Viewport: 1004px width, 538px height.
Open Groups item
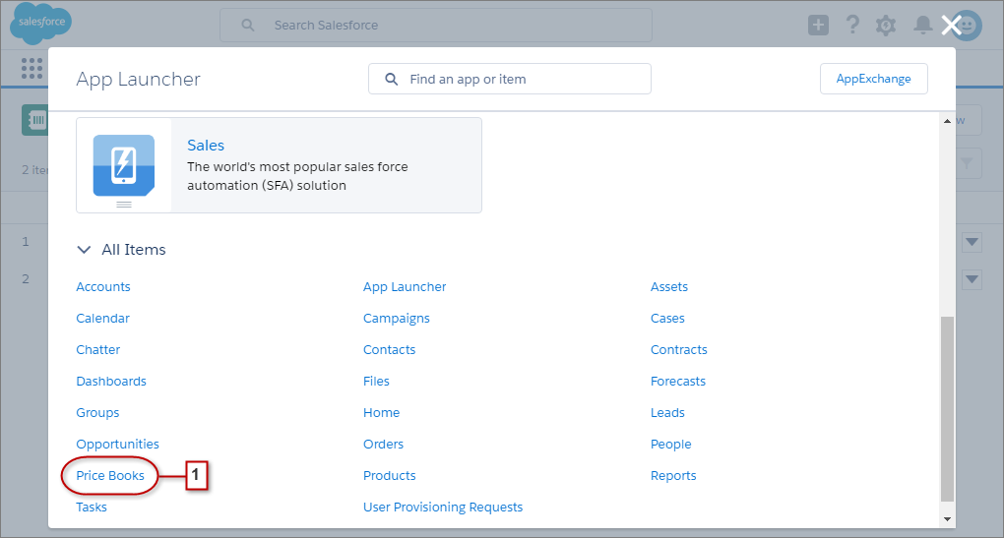pyautogui.click(x=97, y=413)
